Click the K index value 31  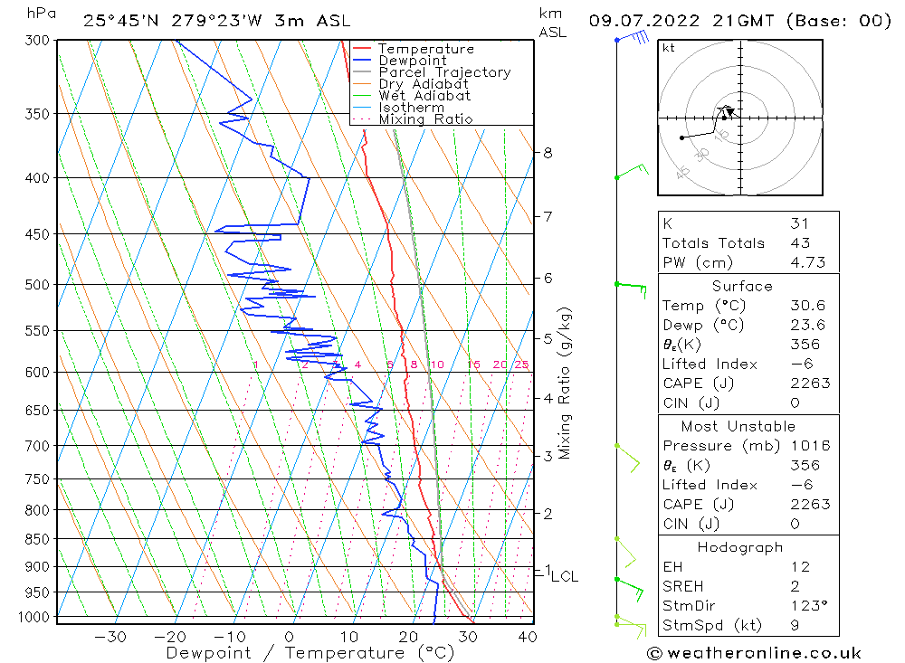(799, 223)
